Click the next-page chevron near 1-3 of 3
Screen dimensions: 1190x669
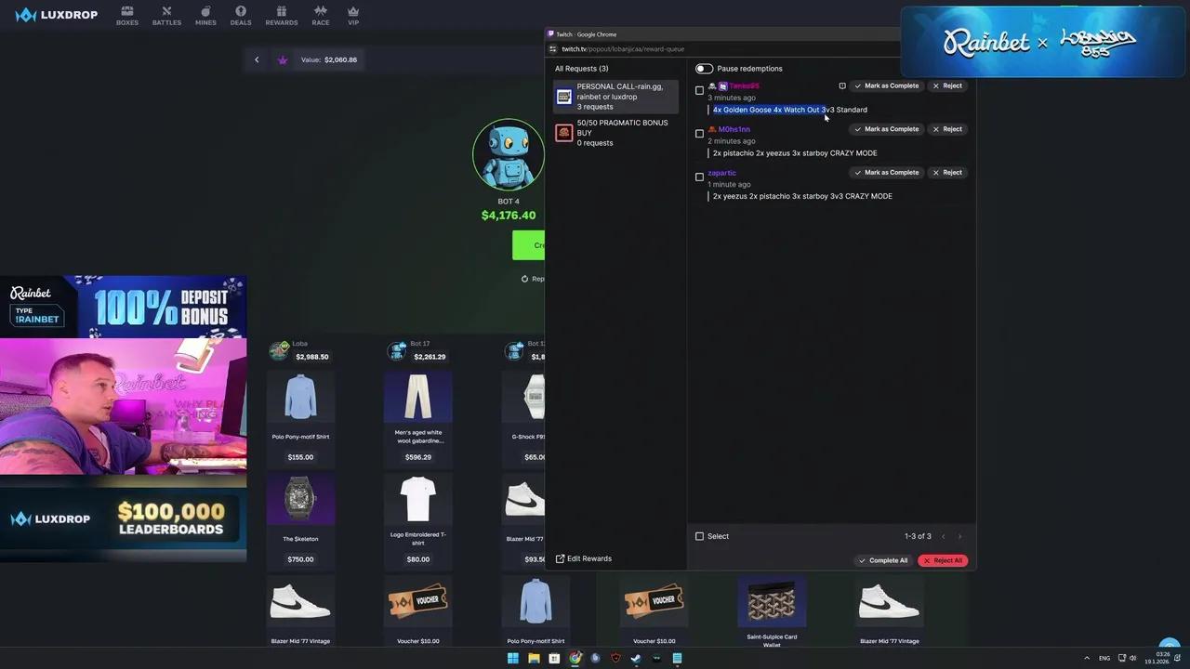point(959,536)
